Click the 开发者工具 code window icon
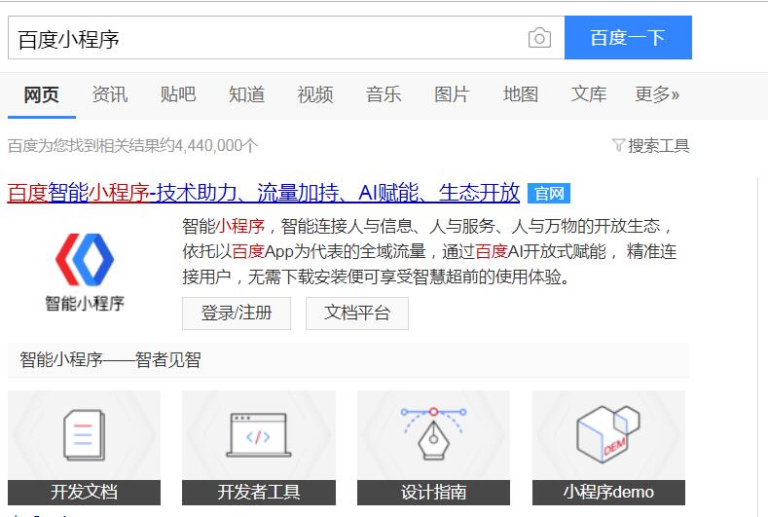This screenshot has width=768, height=517. coord(259,435)
